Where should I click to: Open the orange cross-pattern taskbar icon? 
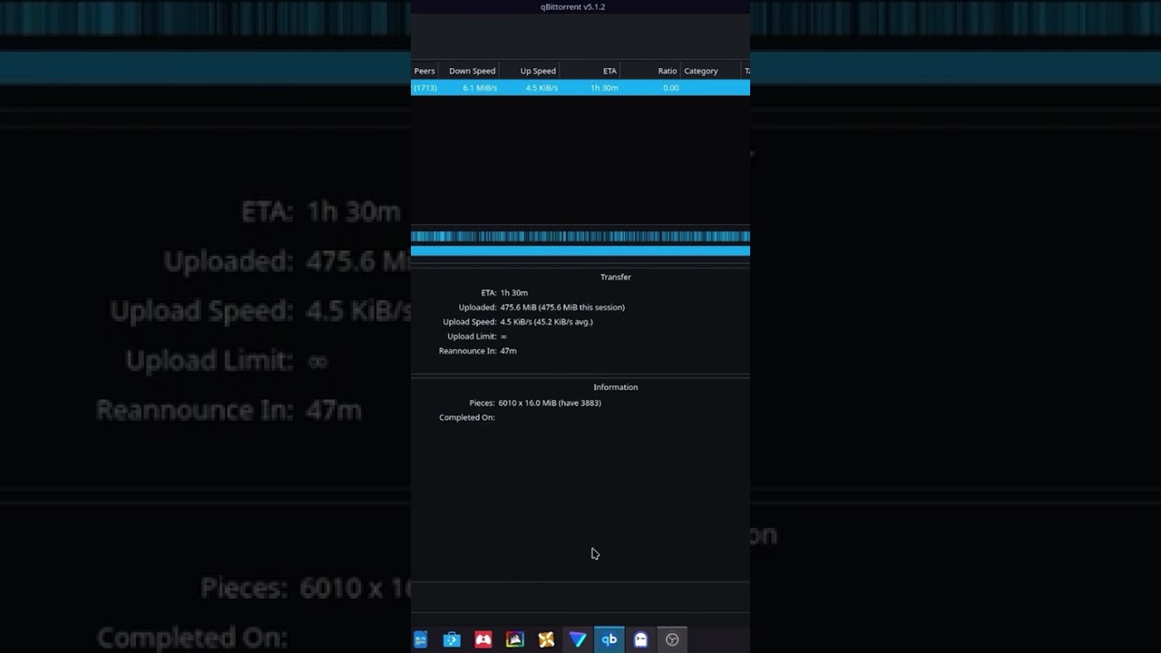[546, 639]
